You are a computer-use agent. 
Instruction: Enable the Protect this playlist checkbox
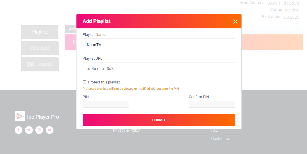(84, 82)
